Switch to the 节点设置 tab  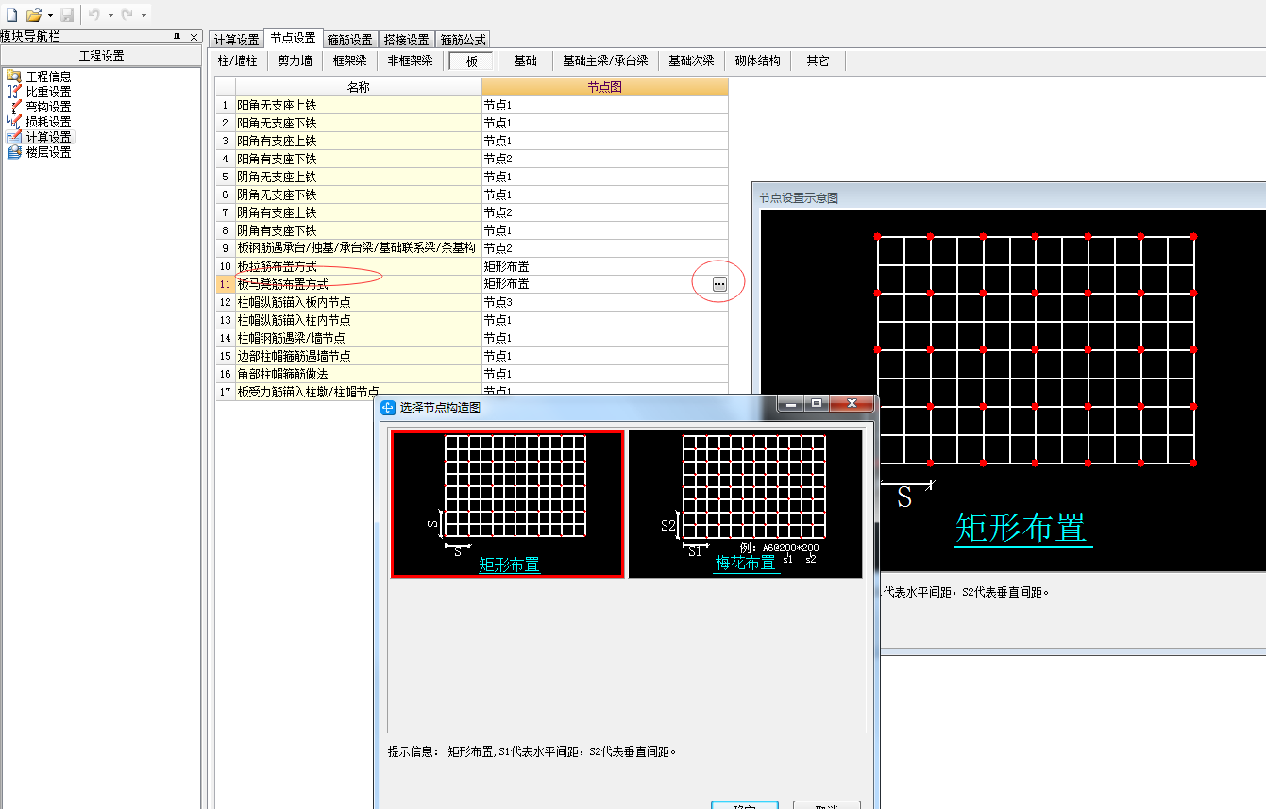(x=293, y=38)
